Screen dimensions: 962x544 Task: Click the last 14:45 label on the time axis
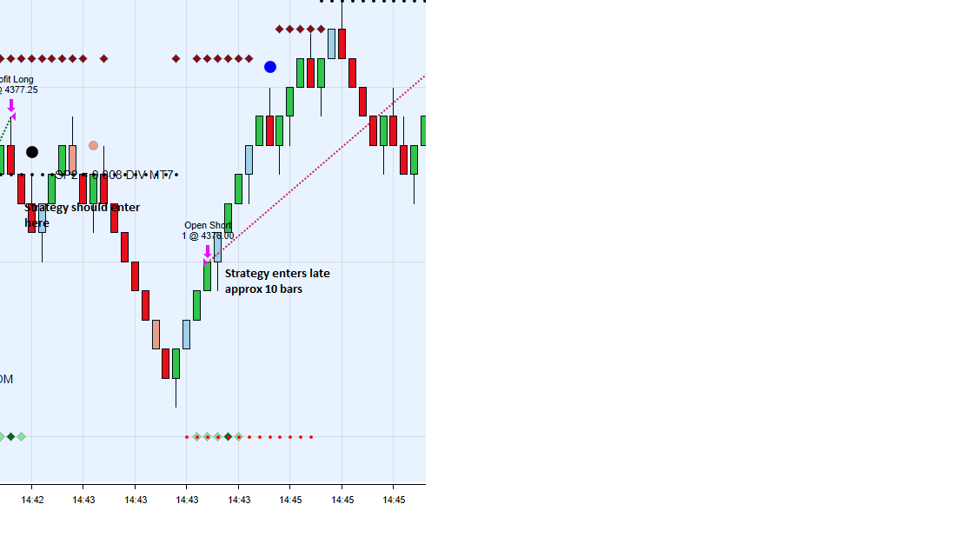(x=395, y=500)
